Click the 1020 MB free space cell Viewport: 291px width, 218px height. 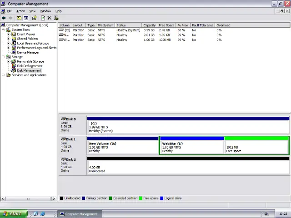point(165,40)
